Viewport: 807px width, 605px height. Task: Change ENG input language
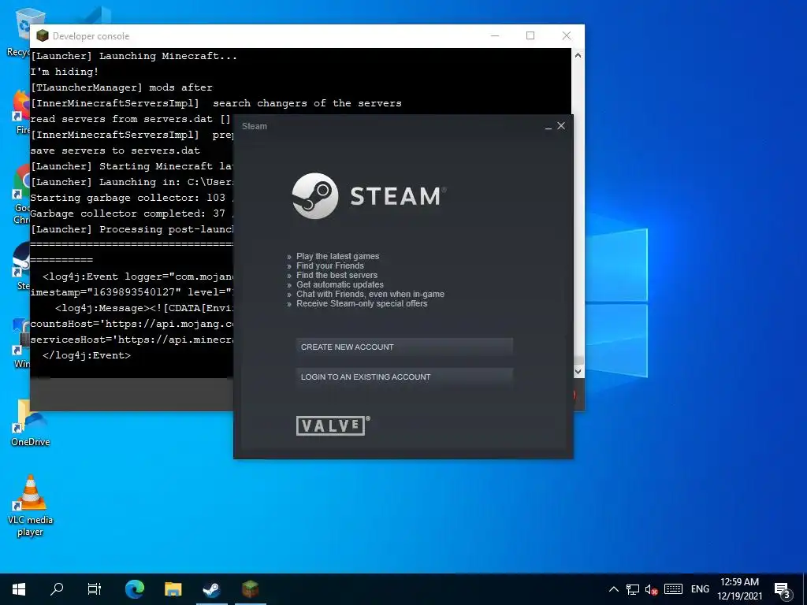[700, 589]
